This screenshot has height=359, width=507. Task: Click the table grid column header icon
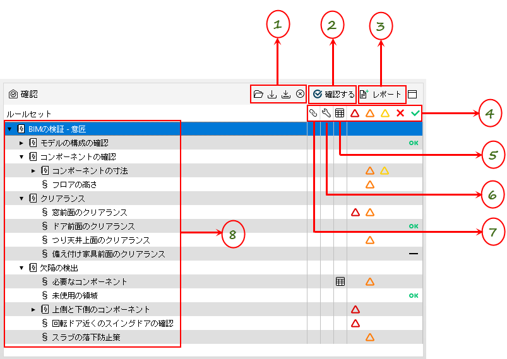click(340, 113)
